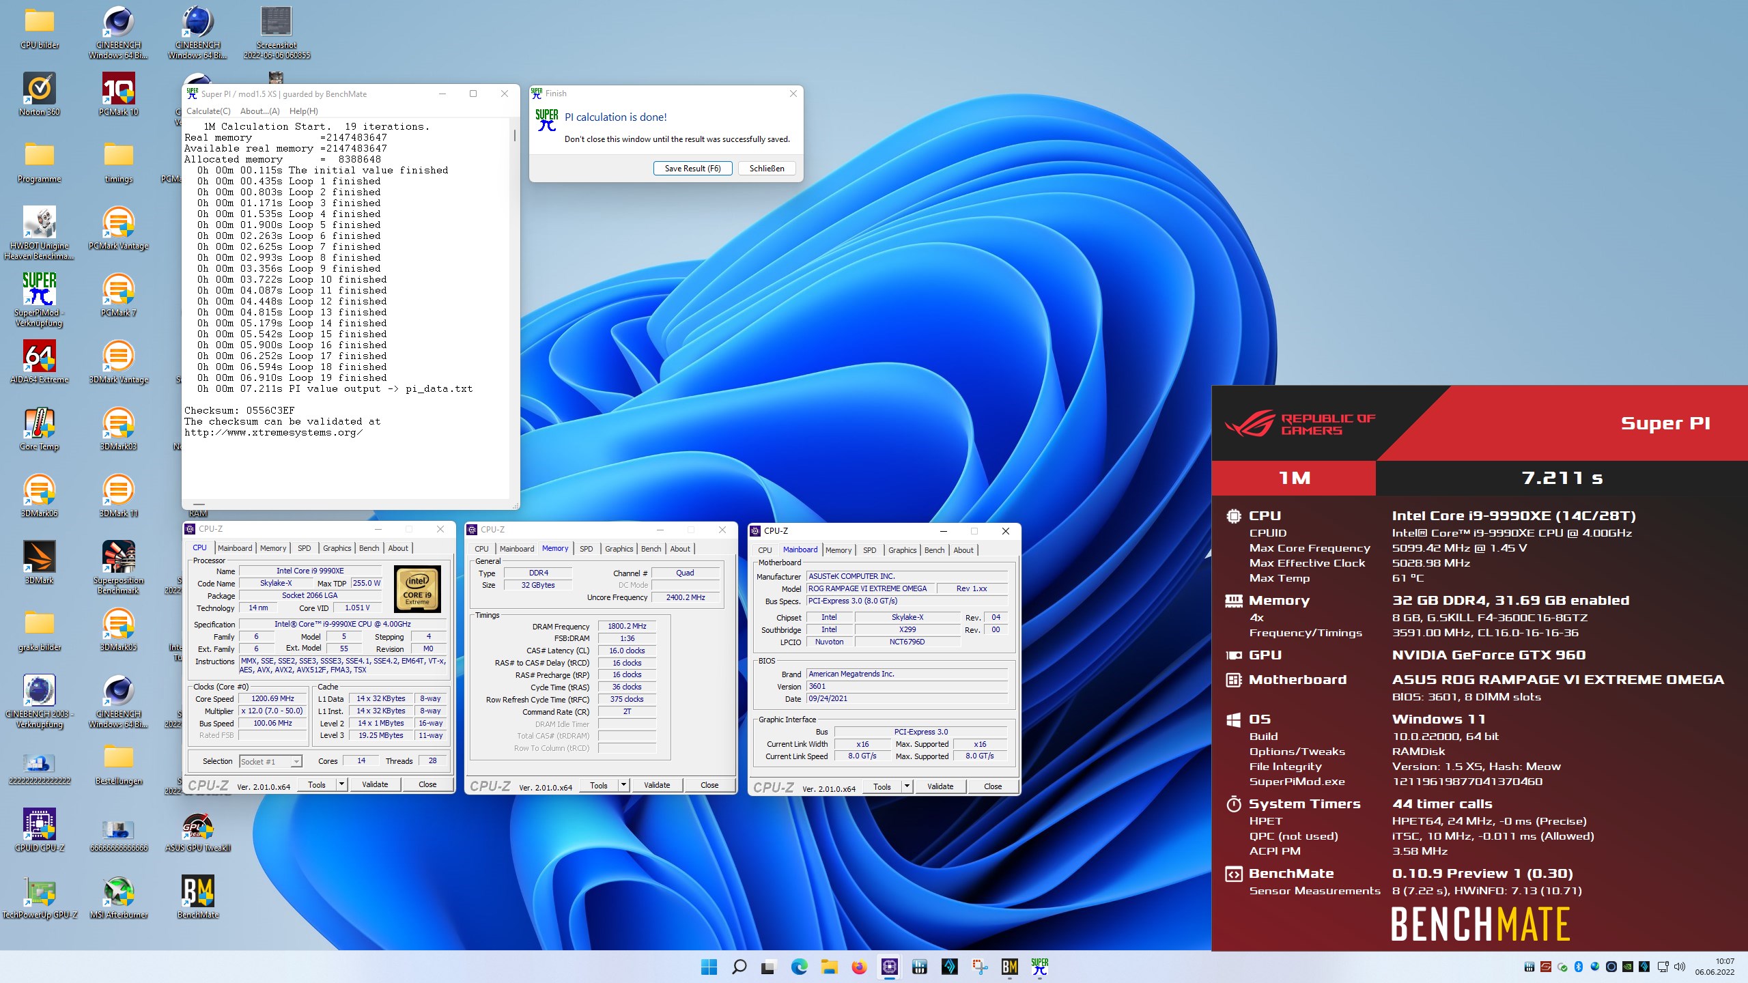
Task: Open the Screenshot 2022-06-06 file icon
Action: tap(277, 32)
